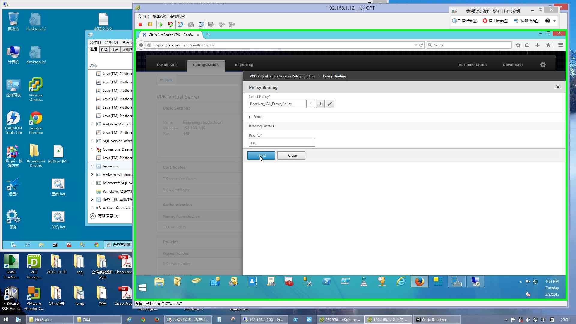Take VM snapshot toolbar icon
The height and width of the screenshot is (324, 576).
click(181, 25)
